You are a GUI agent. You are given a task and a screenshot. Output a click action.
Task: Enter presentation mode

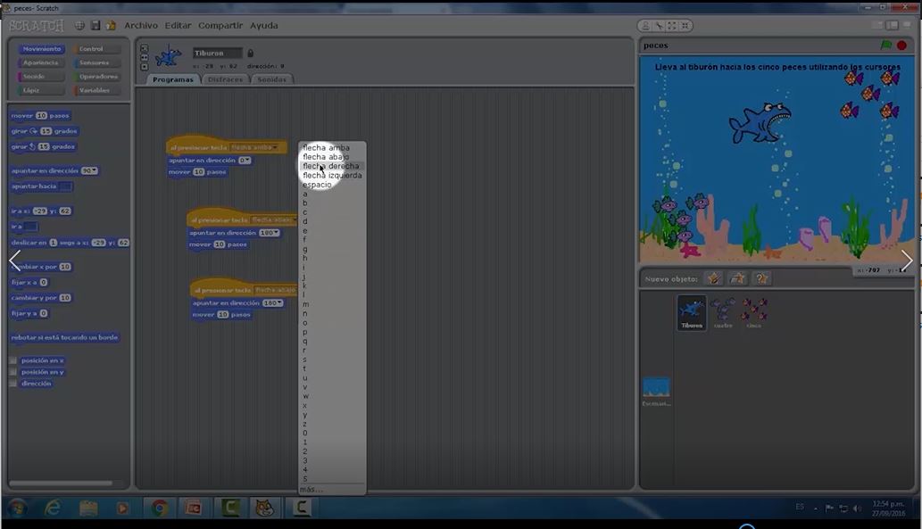pos(908,25)
